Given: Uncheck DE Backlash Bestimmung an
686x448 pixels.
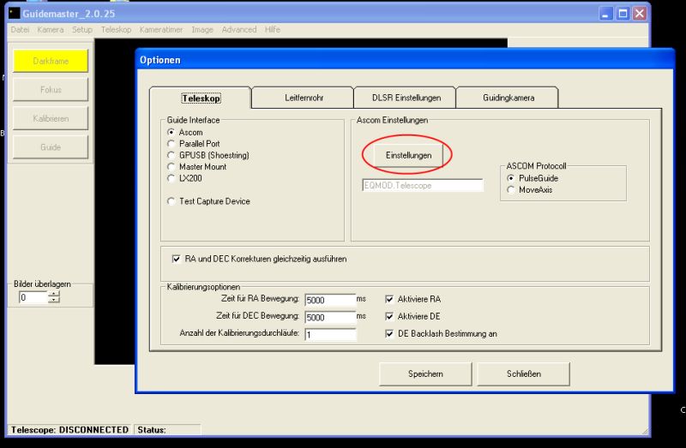Looking at the screenshot, I should 390,333.
